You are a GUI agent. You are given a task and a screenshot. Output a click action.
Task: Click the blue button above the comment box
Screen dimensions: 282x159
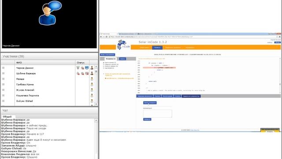pyautogui.click(x=150, y=103)
